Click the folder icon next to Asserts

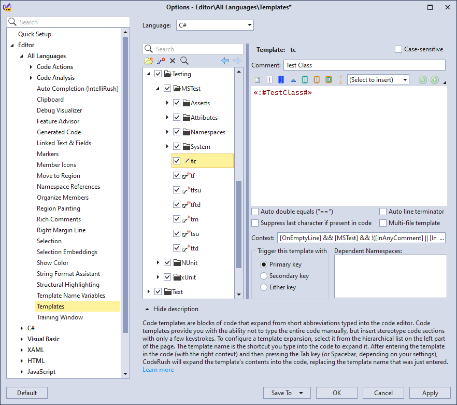tap(187, 103)
